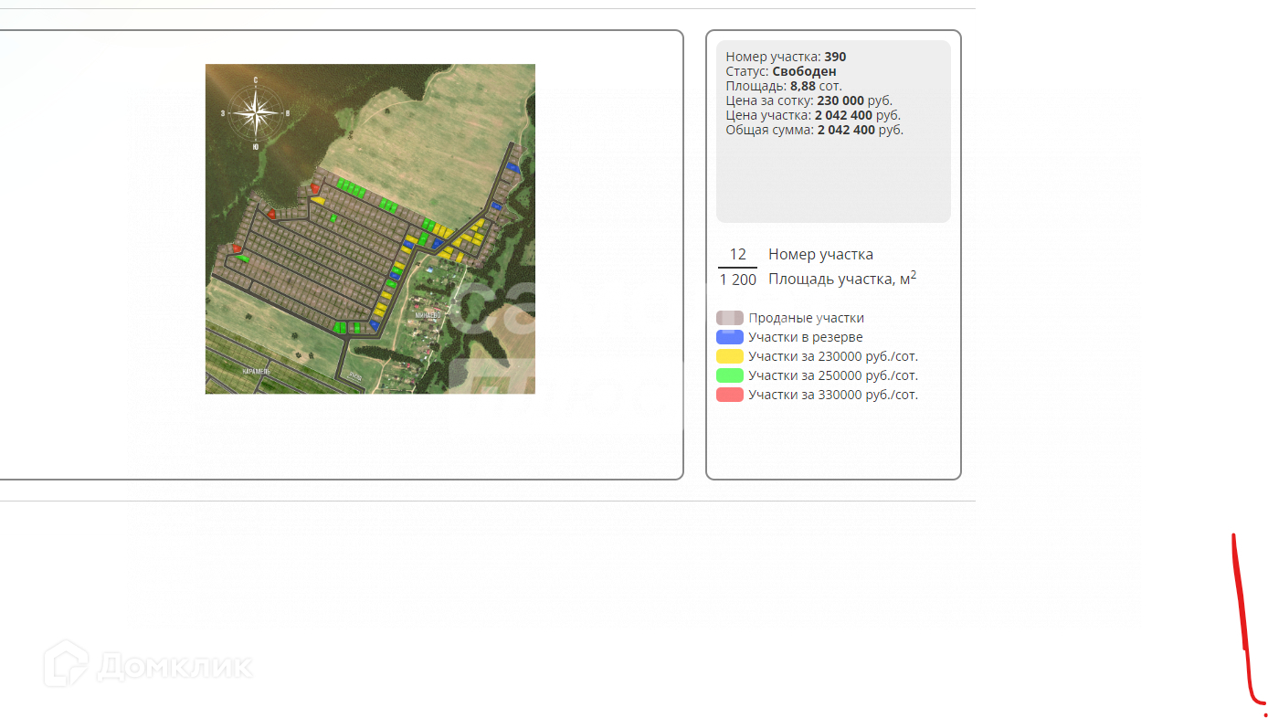Screen dimensions: 1268x718
Task: Click the green 250000 rub. legend swatch
Action: (x=730, y=375)
